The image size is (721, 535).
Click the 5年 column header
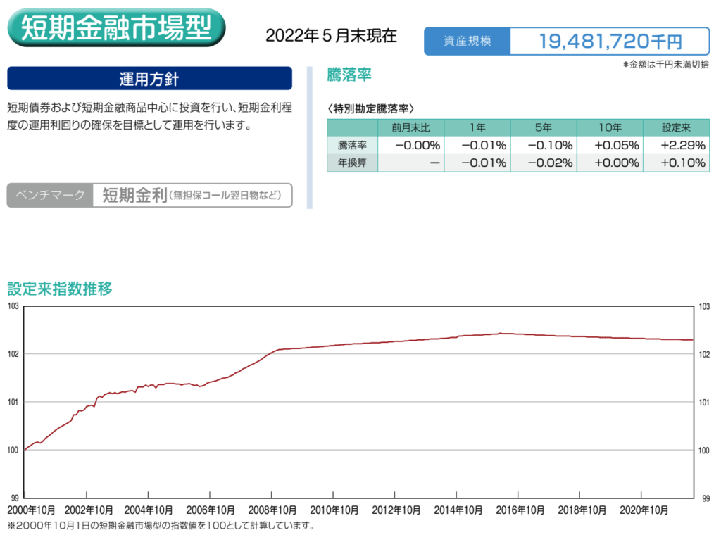pyautogui.click(x=543, y=128)
